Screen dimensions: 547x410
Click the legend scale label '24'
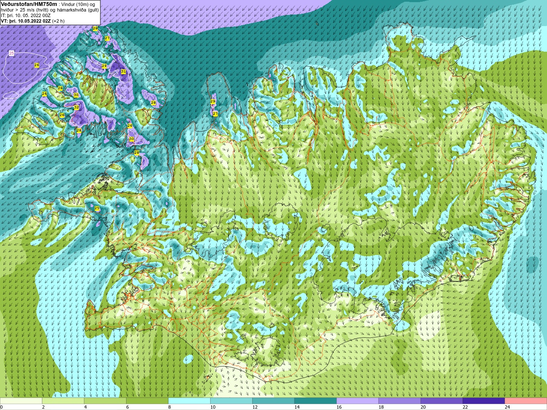click(507, 407)
